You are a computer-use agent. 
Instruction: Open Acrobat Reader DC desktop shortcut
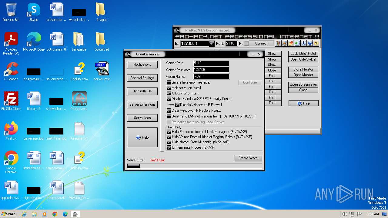(x=11, y=44)
